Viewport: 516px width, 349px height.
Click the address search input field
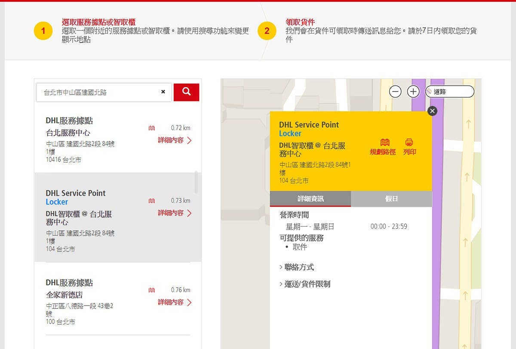click(103, 92)
